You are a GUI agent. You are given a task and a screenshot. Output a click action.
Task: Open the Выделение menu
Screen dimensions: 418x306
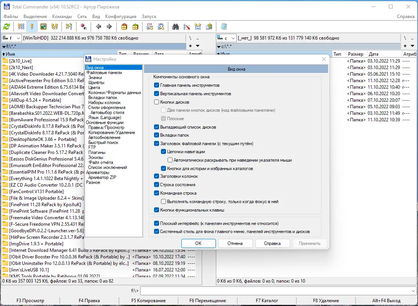pyautogui.click(x=35, y=17)
